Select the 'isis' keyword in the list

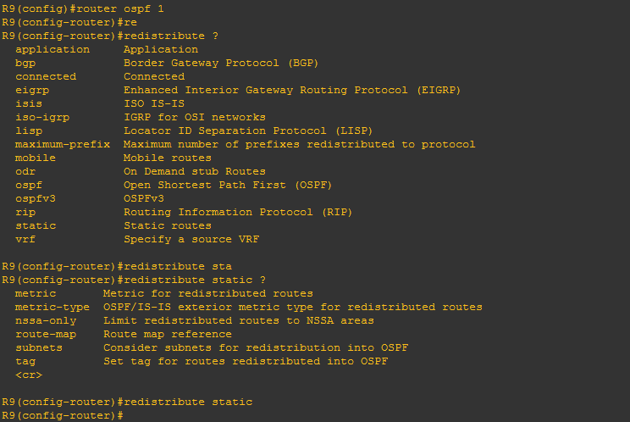tap(29, 103)
